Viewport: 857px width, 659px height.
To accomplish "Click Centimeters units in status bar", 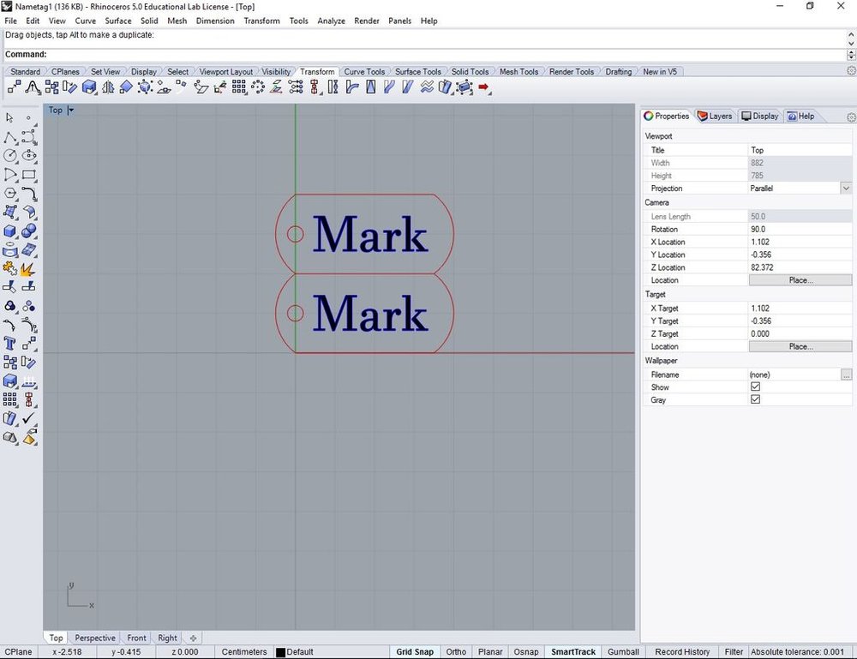I will (x=243, y=652).
